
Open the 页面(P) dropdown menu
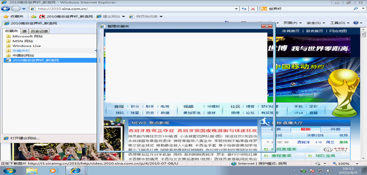click(293, 23)
